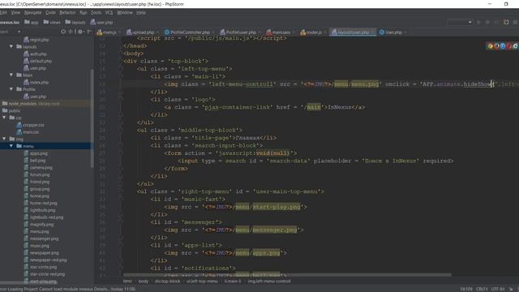Click ul.left-top-menu in the bottom breadcrumb
Image resolution: width=519 pixels, height=292 pixels.
(x=202, y=281)
